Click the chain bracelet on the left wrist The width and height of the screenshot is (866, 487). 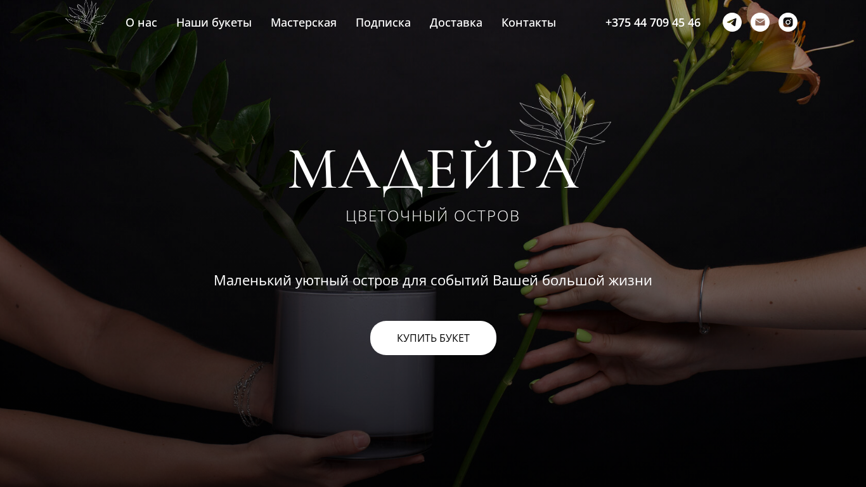click(x=249, y=393)
